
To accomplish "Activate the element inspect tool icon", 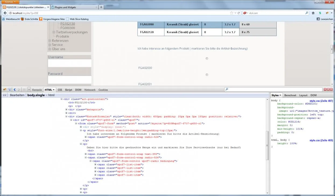I will click(x=9, y=90).
